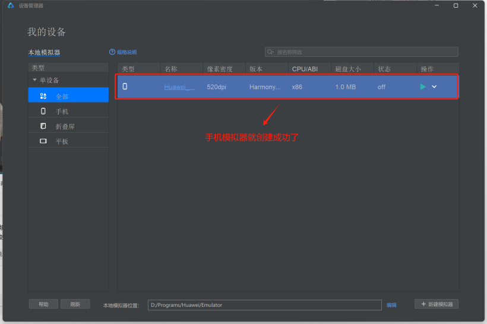Click 编辑 link to edit emulator path
Image resolution: width=487 pixels, height=324 pixels.
391,305
